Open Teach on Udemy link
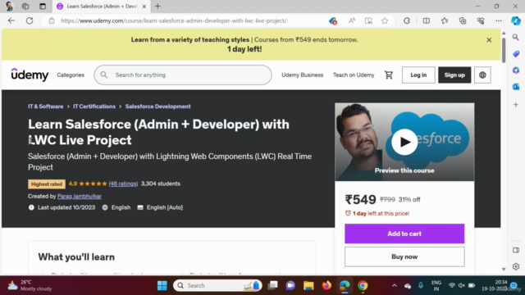The width and height of the screenshot is (525, 295). (354, 75)
